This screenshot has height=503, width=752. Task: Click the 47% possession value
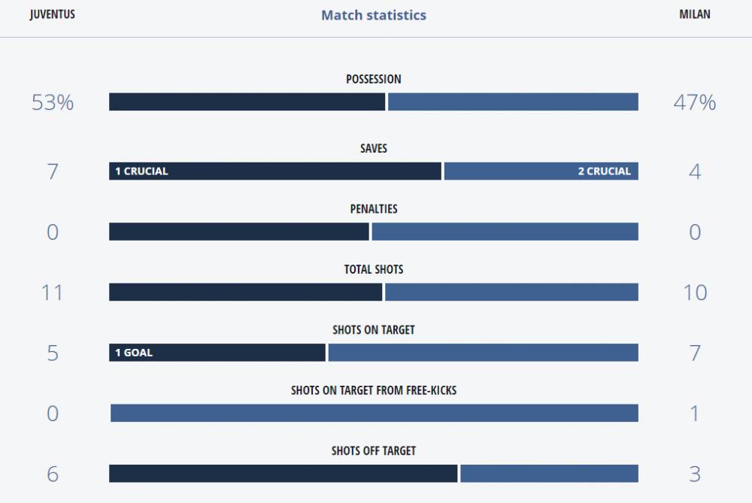pos(694,103)
